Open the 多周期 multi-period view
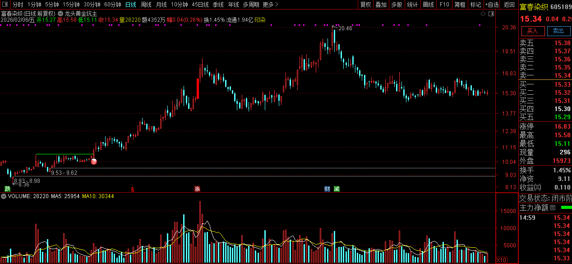Image resolution: width=572 pixels, height=264 pixels. point(251,5)
